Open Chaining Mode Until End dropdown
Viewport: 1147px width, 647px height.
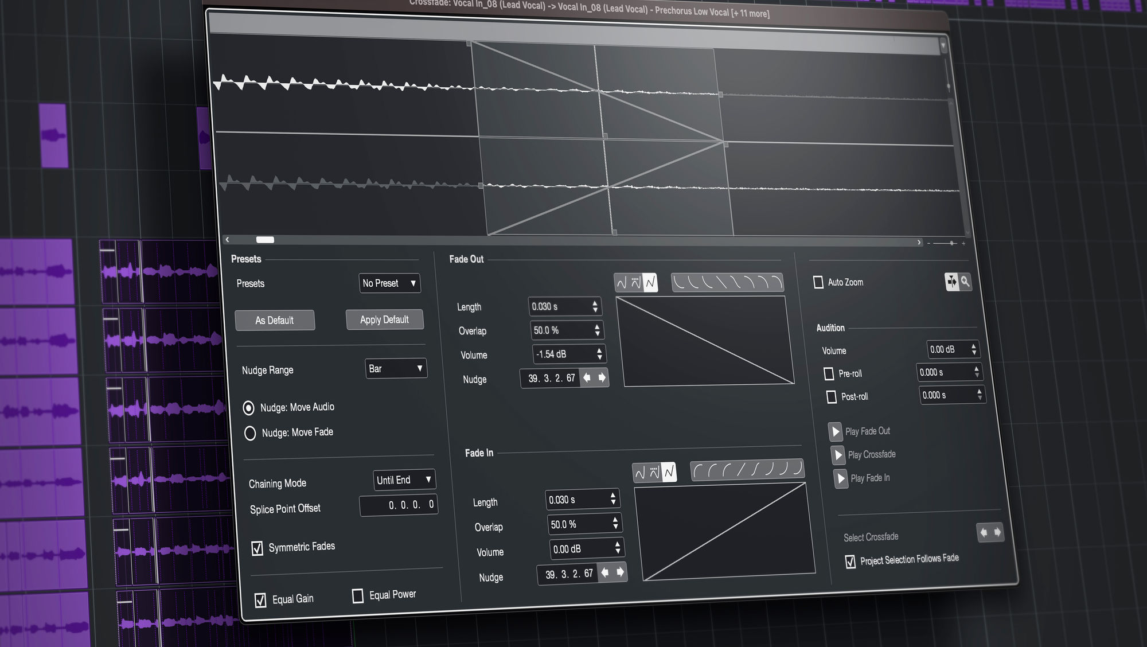tap(404, 480)
